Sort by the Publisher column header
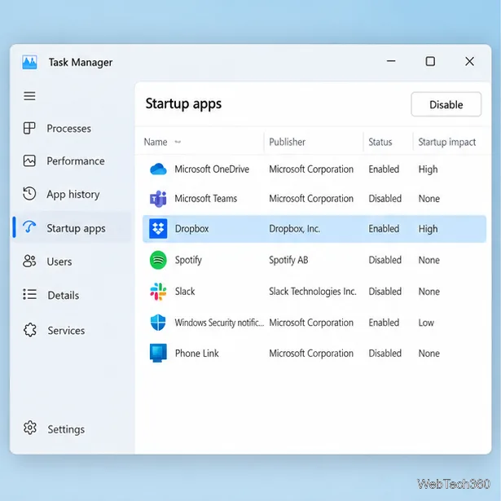 pos(288,142)
